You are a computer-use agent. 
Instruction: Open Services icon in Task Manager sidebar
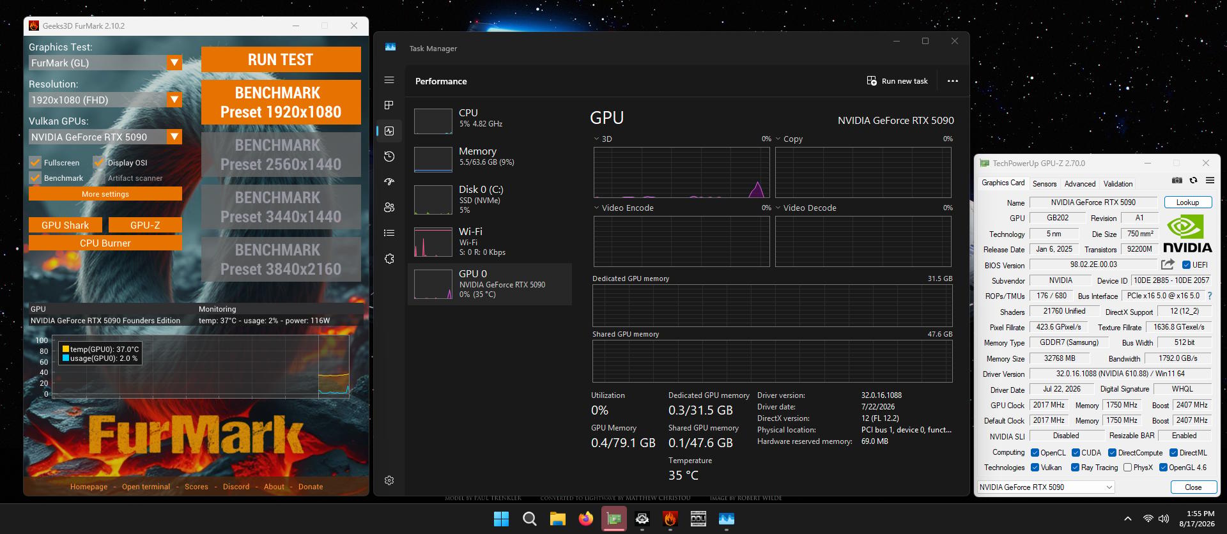click(x=389, y=259)
